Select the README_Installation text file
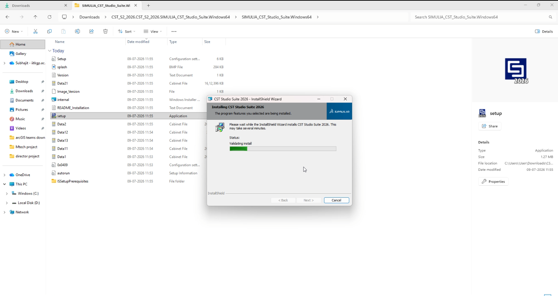558x296 pixels. tap(73, 108)
